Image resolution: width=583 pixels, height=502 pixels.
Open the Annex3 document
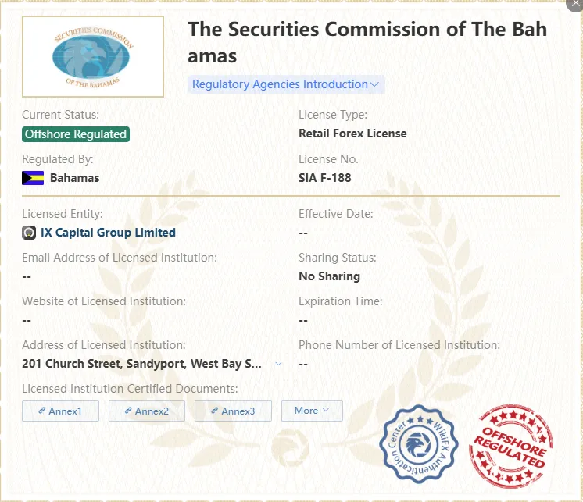pos(233,411)
